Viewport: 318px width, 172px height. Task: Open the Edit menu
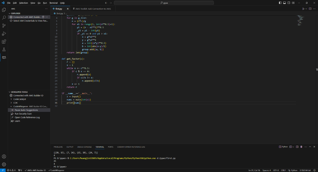click(15, 3)
